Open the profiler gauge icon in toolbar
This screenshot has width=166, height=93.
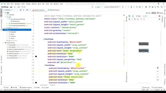pos(137,7)
